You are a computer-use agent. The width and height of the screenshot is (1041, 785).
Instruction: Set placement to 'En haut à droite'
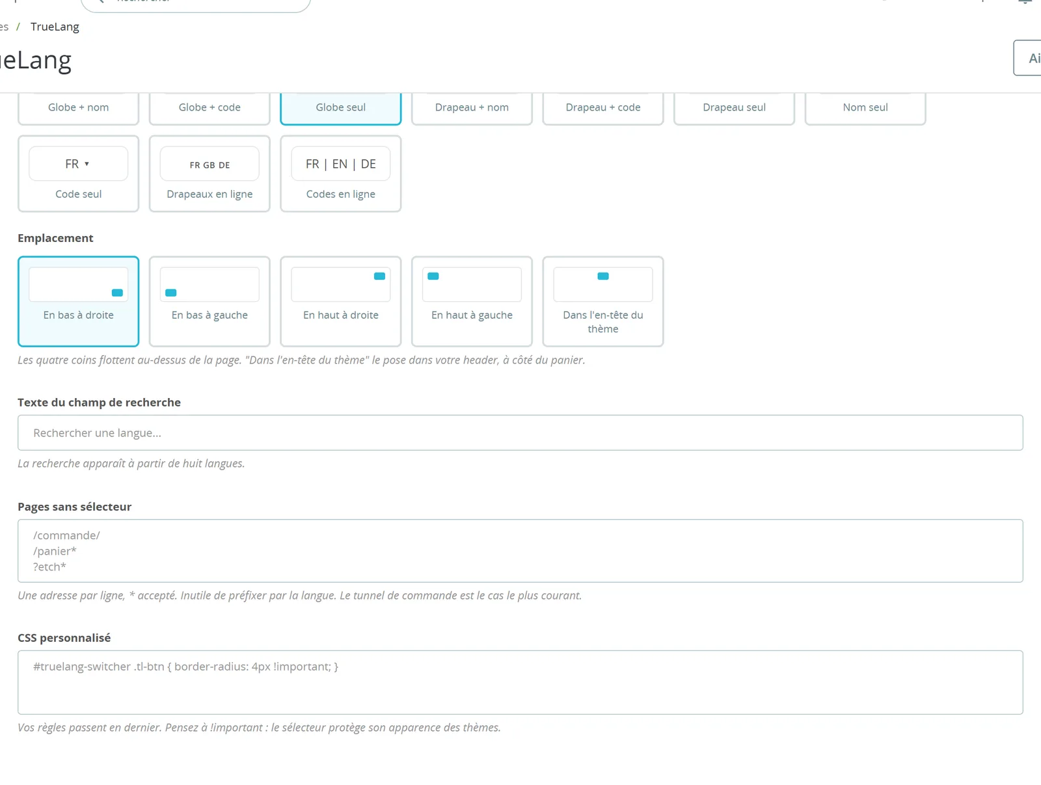(x=341, y=301)
